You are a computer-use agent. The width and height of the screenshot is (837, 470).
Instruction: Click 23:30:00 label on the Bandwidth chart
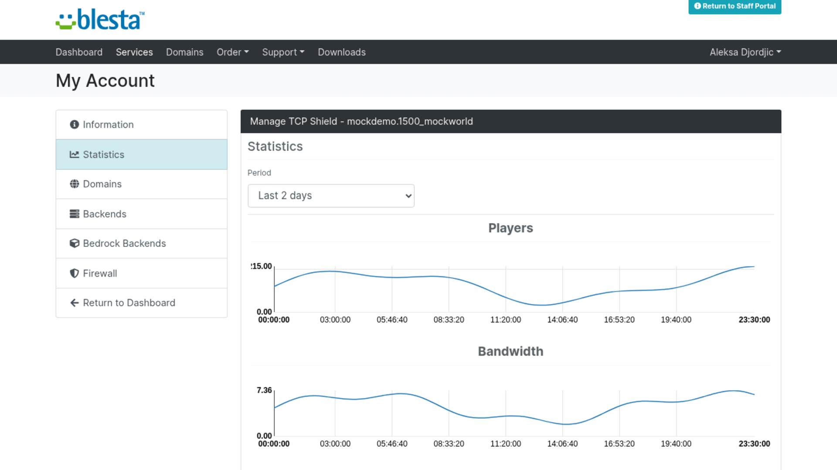(754, 444)
